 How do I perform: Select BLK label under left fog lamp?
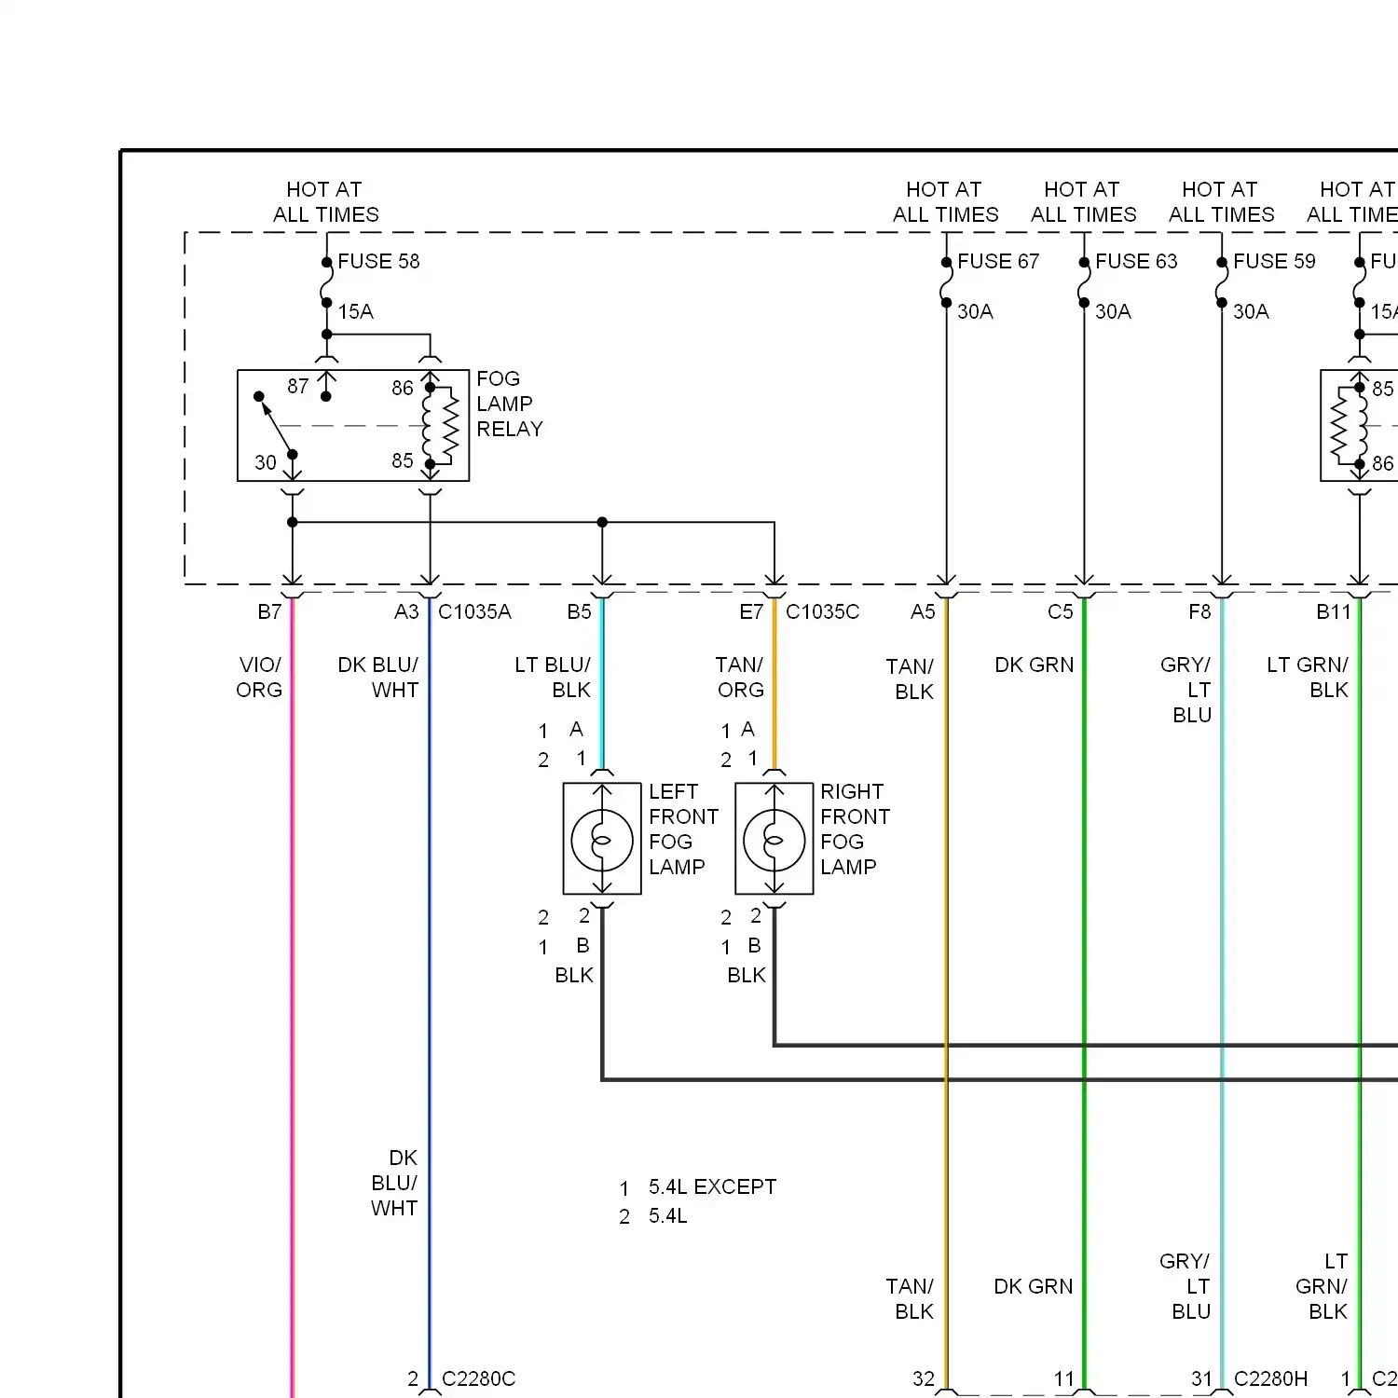574,975
